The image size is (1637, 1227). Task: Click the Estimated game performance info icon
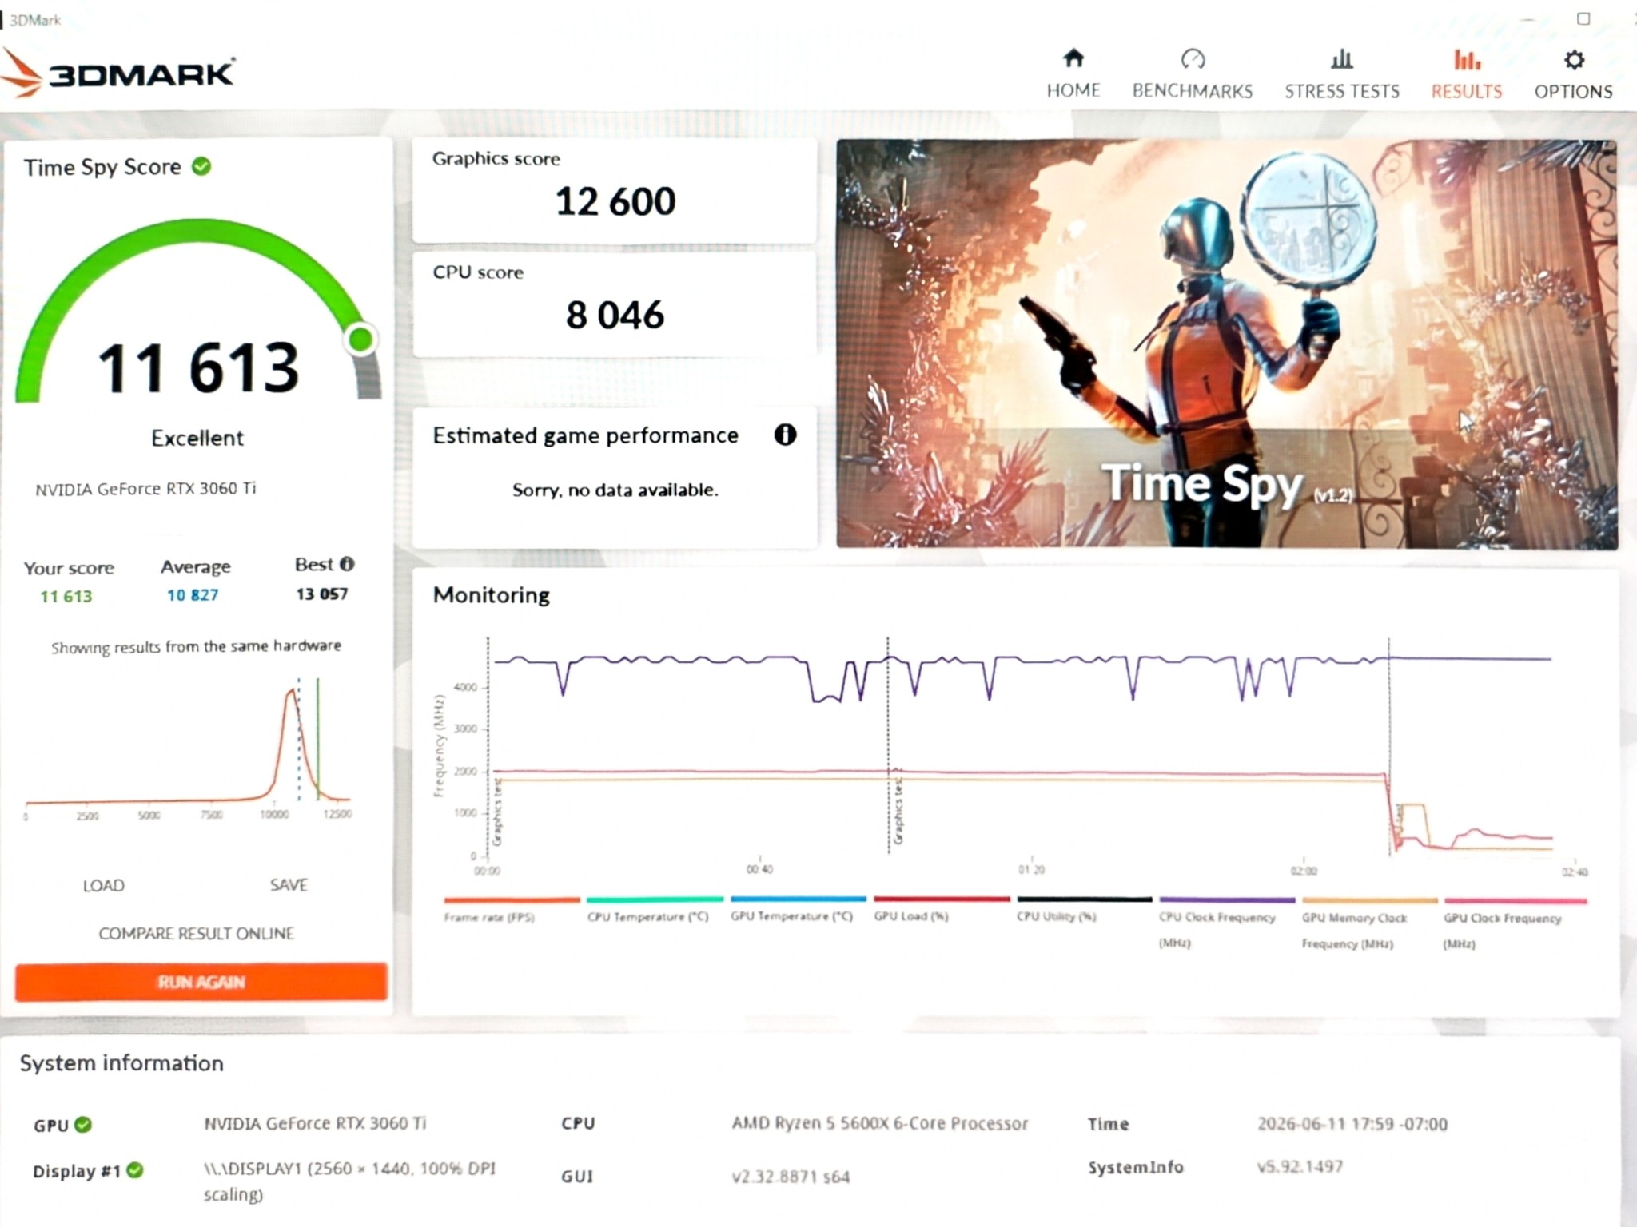785,435
